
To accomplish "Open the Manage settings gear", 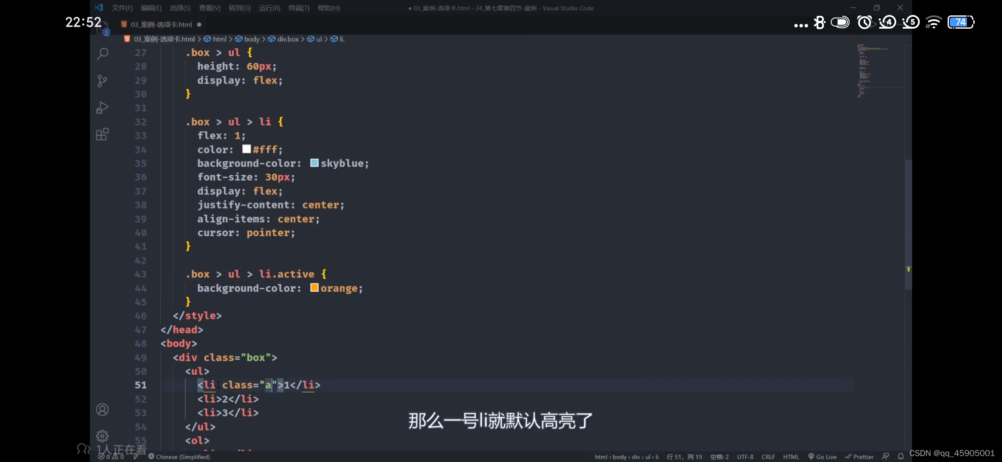I will click(102, 435).
